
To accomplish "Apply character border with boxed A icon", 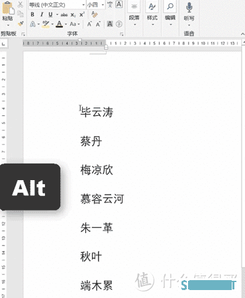I will (x=119, y=5).
